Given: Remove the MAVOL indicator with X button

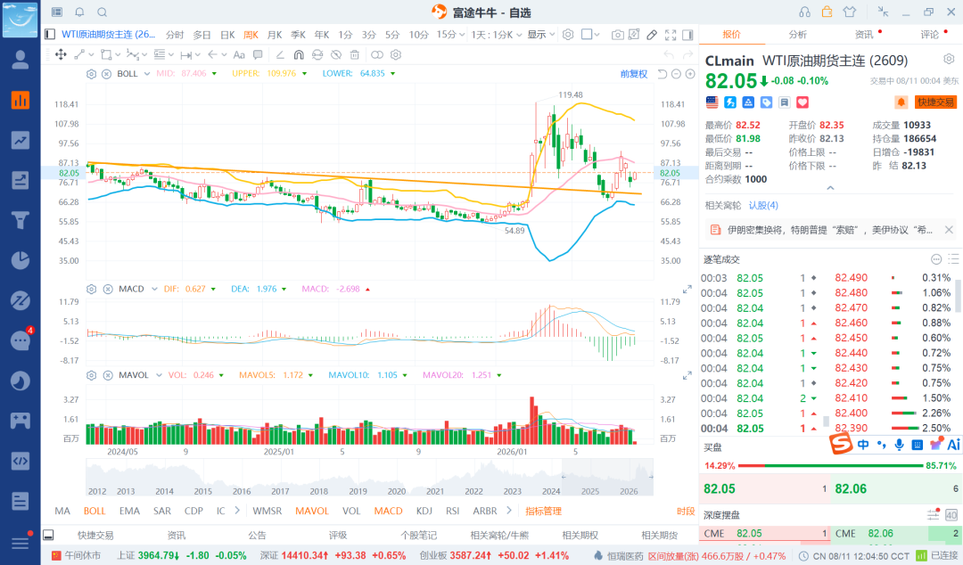Looking at the screenshot, I should pyautogui.click(x=108, y=374).
